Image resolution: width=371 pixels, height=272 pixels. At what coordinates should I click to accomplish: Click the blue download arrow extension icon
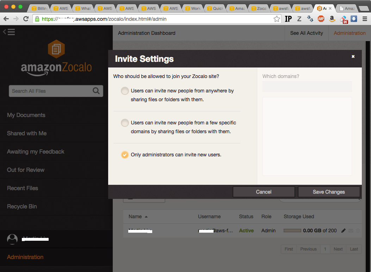pyautogui.click(x=354, y=19)
